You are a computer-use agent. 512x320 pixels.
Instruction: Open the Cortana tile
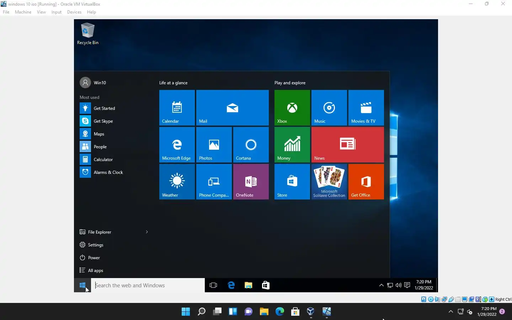pos(251,145)
